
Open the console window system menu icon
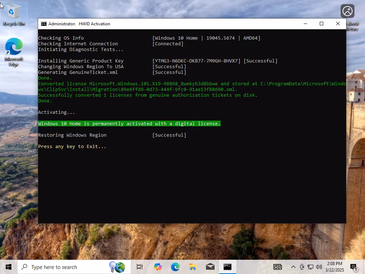[x=43, y=24]
